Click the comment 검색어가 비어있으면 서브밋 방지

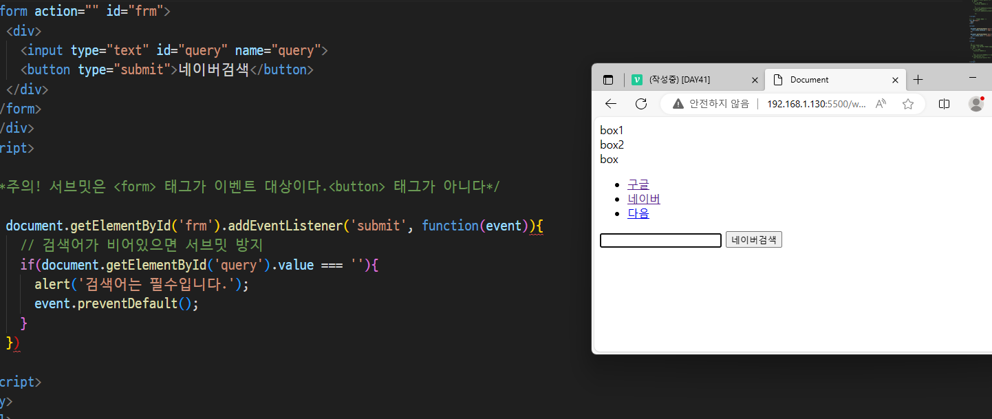coord(142,246)
